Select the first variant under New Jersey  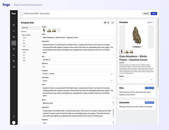[x=24, y=38]
